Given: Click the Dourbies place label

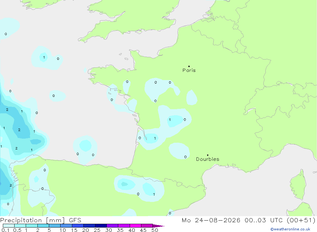Looking at the screenshot, I should tap(208, 159).
